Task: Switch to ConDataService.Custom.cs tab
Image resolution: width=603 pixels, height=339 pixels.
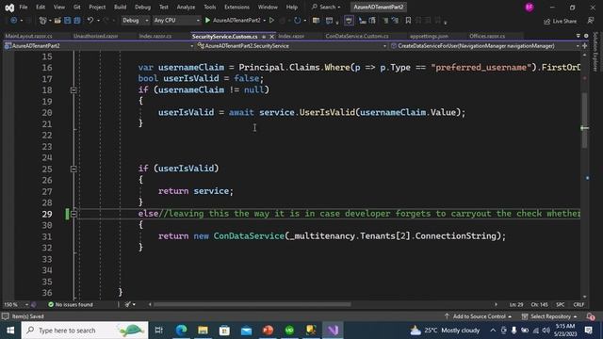Action: tap(357, 36)
